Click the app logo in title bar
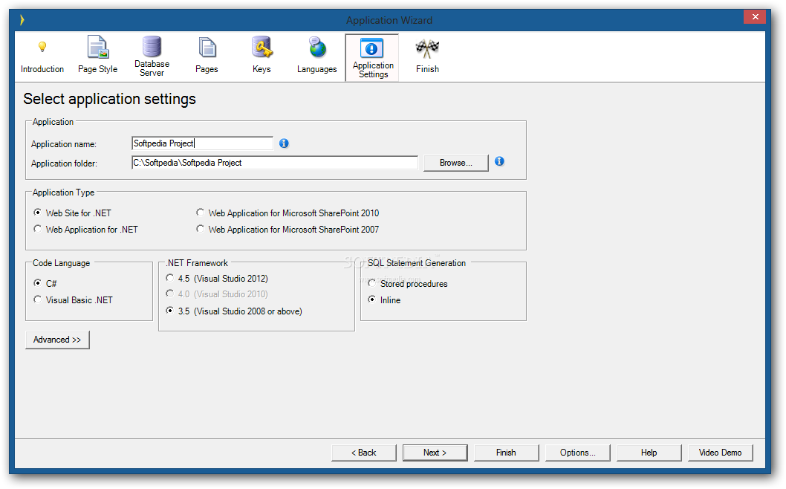This screenshot has height=489, width=786. pos(22,20)
